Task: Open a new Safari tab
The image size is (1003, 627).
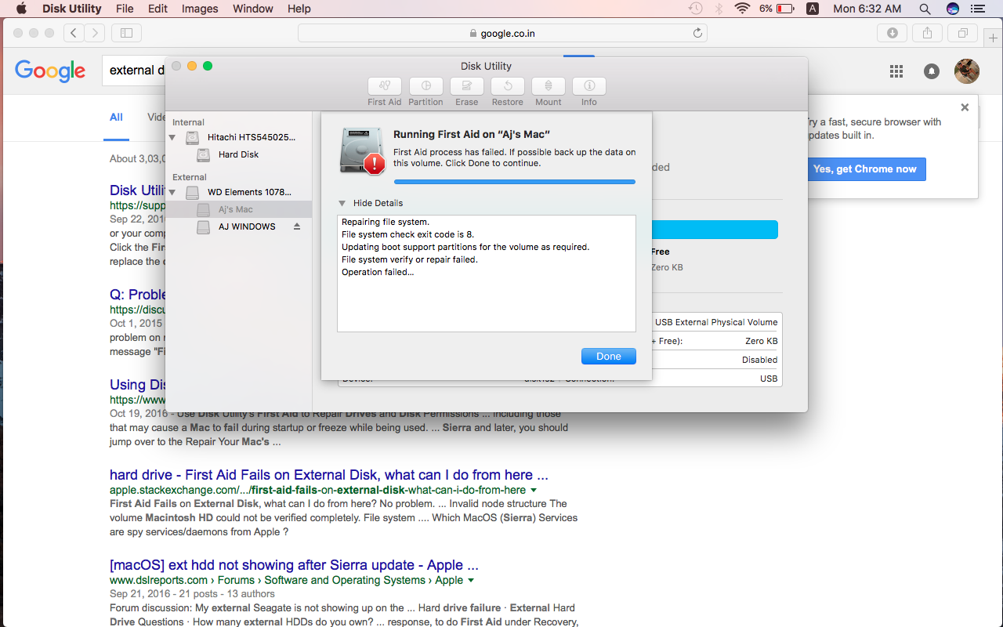Action: pyautogui.click(x=994, y=38)
